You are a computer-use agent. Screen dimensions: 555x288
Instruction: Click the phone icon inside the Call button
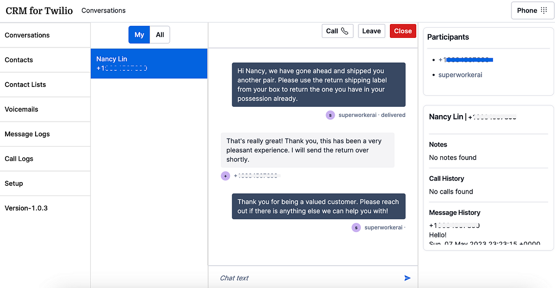coord(345,31)
